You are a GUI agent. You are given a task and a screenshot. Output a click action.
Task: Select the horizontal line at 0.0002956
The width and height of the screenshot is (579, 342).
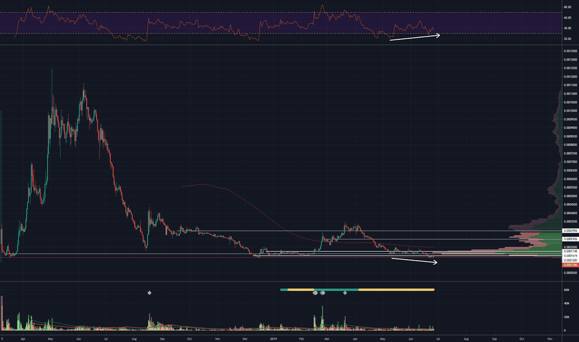tap(369, 231)
